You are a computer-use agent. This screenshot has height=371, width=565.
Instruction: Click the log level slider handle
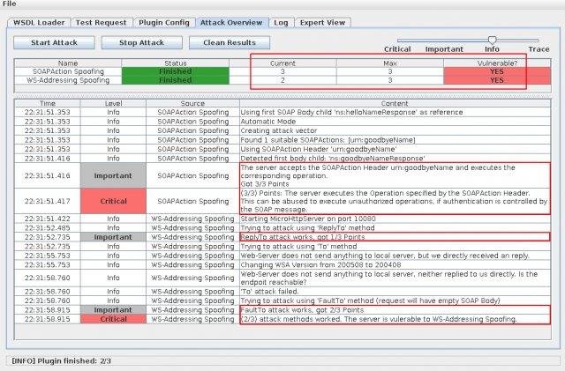493,40
